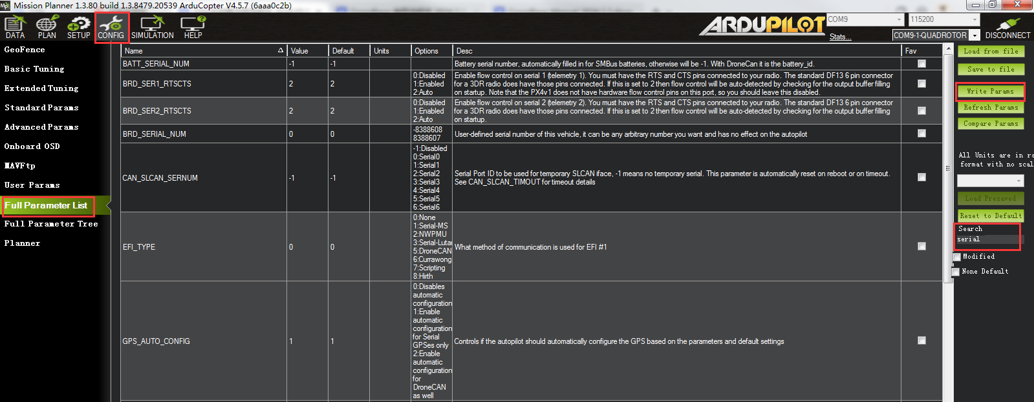1034x402 pixels.
Task: Click the Search parameter input field
Action: click(x=987, y=239)
